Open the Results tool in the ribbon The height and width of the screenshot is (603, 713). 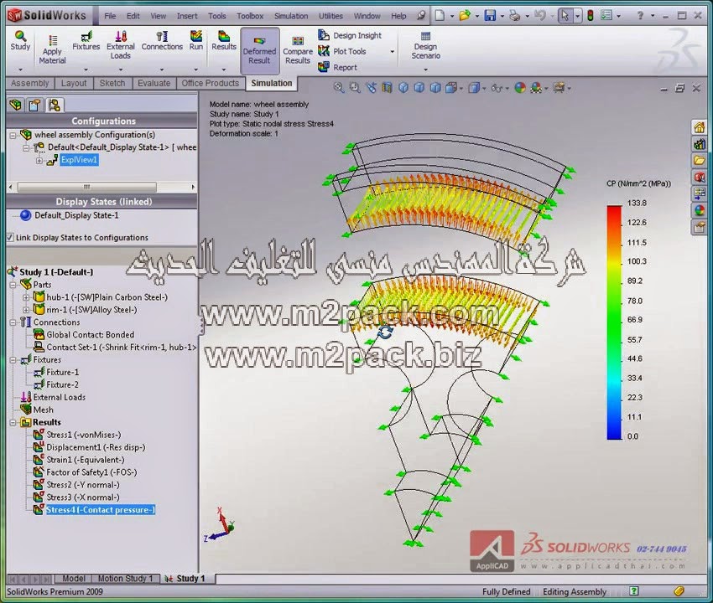224,40
